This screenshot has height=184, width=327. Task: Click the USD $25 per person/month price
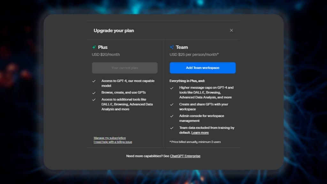tap(194, 55)
